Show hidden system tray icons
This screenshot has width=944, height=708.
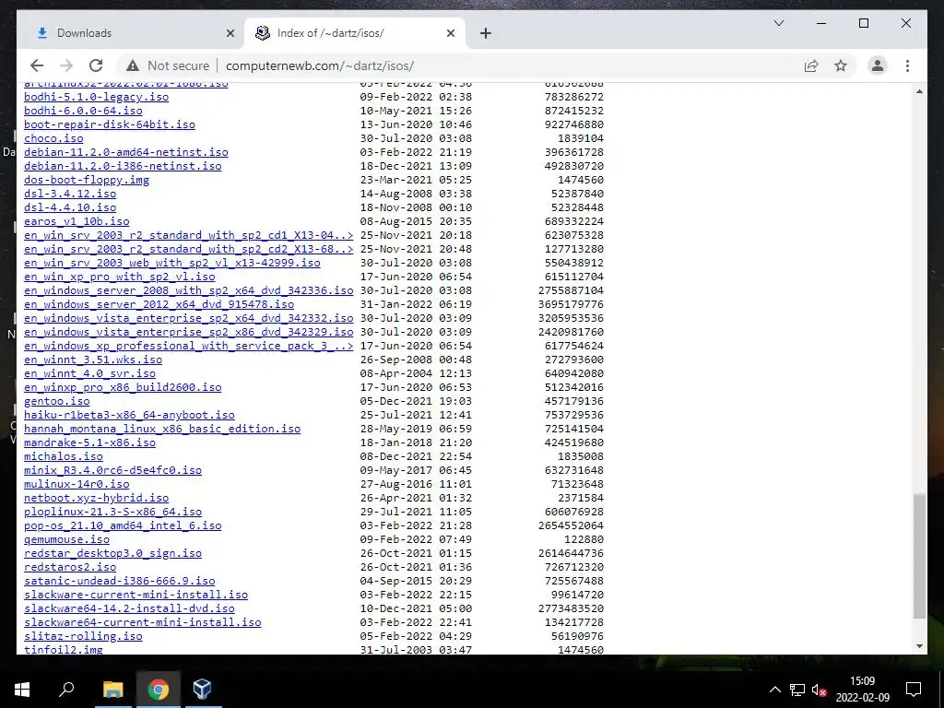[774, 690]
